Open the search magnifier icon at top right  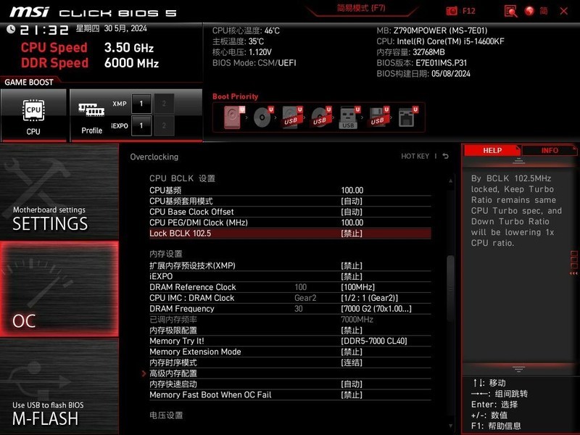[512, 10]
